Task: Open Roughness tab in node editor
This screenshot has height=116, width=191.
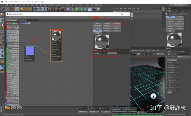Action: point(116,24)
